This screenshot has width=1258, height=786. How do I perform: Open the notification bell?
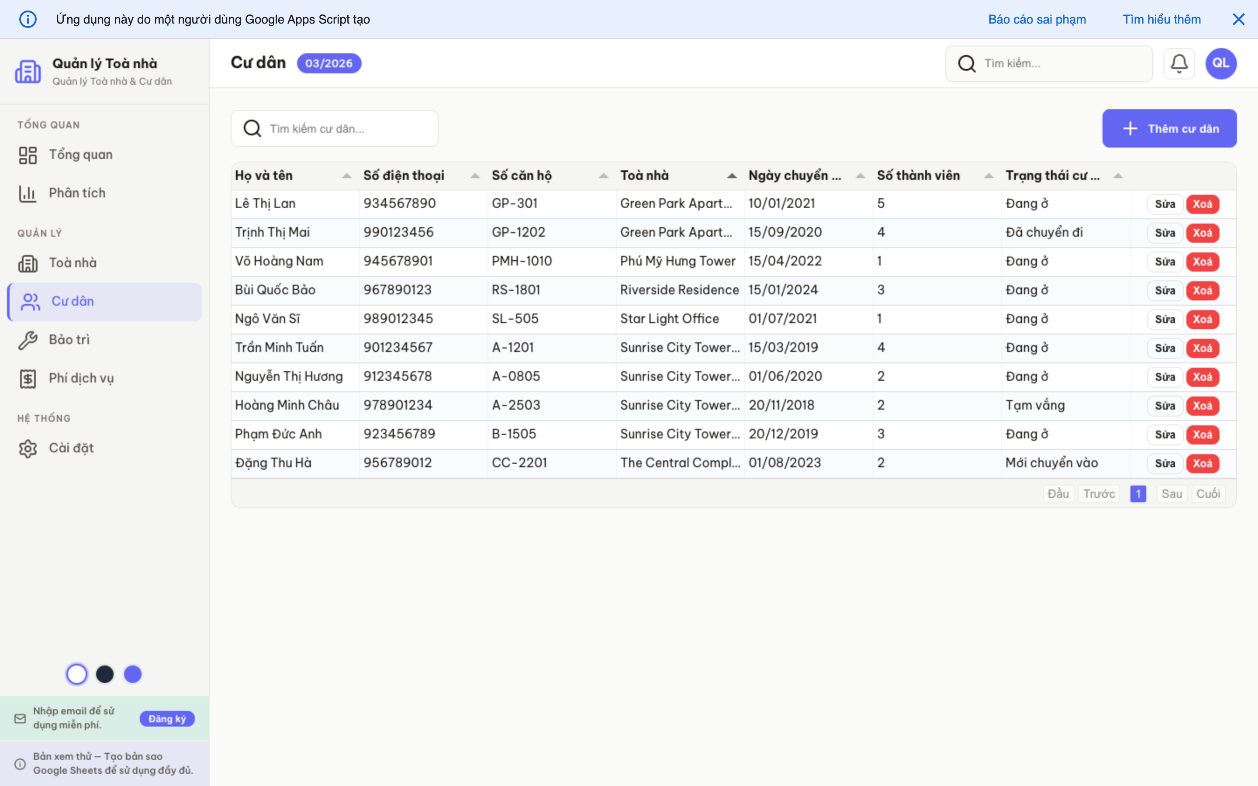coord(1179,63)
